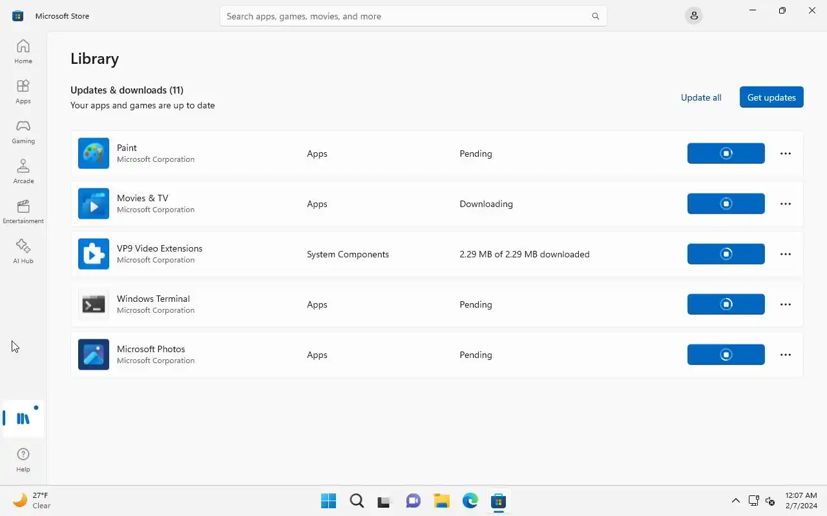Open Help from the sidebar
827x516 pixels.
click(x=23, y=461)
